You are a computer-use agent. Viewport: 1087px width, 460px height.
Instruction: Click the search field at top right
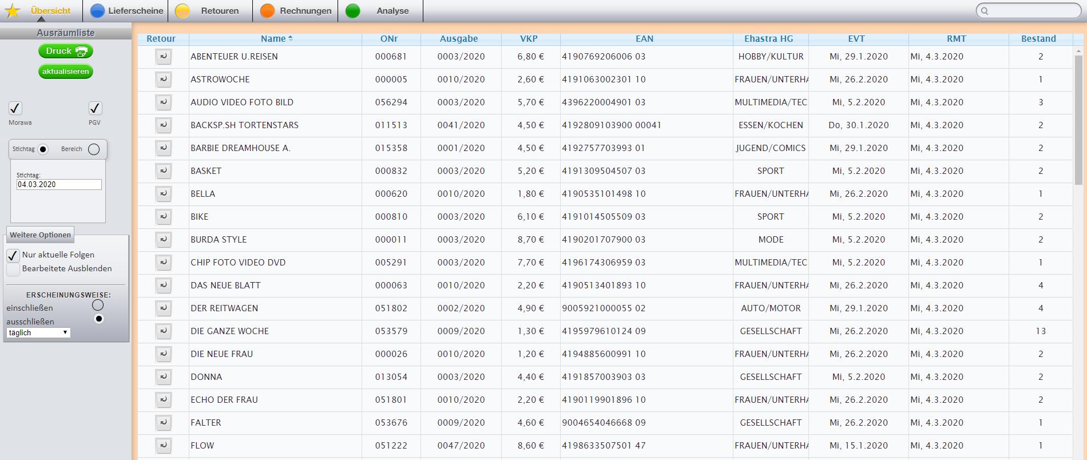[x=1028, y=10]
